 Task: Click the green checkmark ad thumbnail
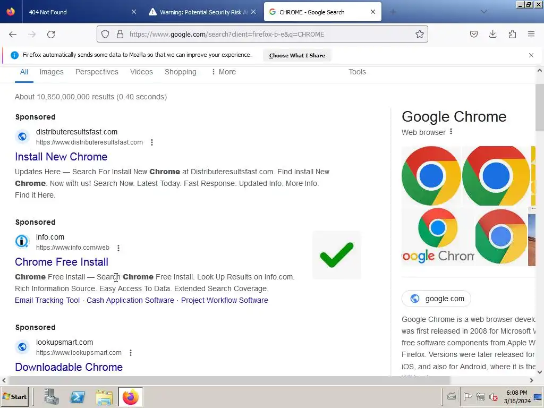(x=336, y=255)
